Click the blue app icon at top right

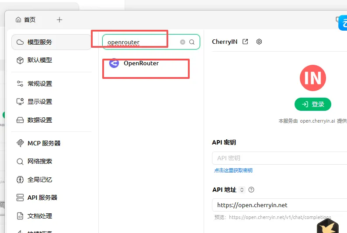tap(343, 23)
